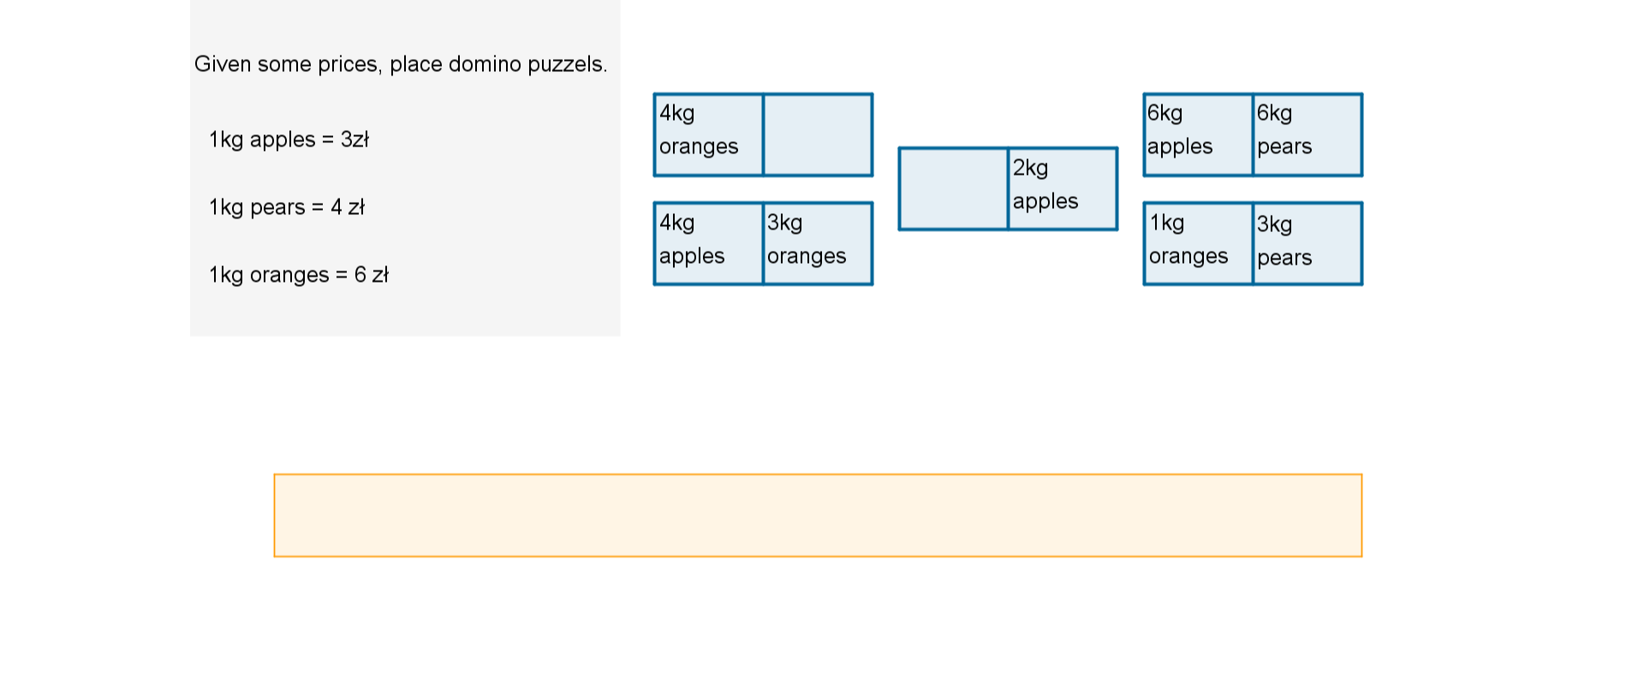
Task: Pick the 4kg apples domino half
Action: [708, 244]
